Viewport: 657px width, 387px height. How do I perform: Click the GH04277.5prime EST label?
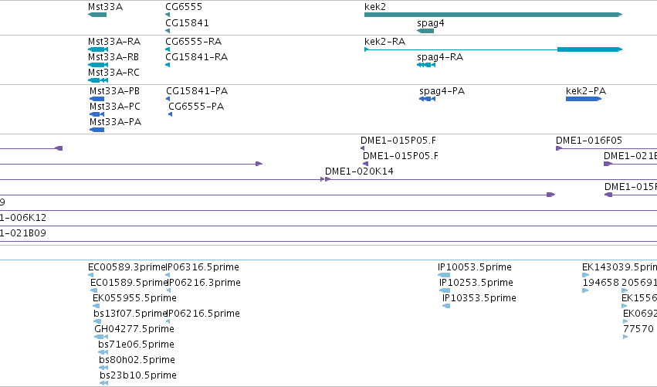tap(134, 329)
